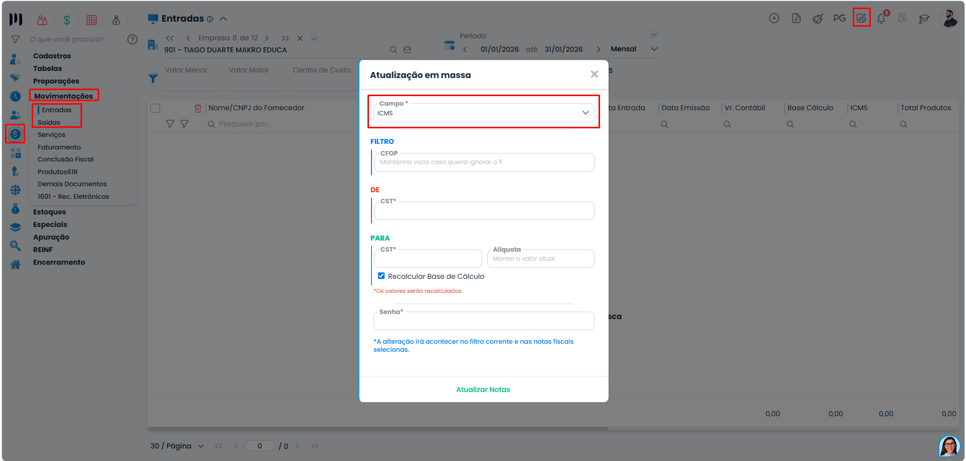Select Encerramento menu
Viewport: 966px width, 461px height.
click(x=59, y=262)
